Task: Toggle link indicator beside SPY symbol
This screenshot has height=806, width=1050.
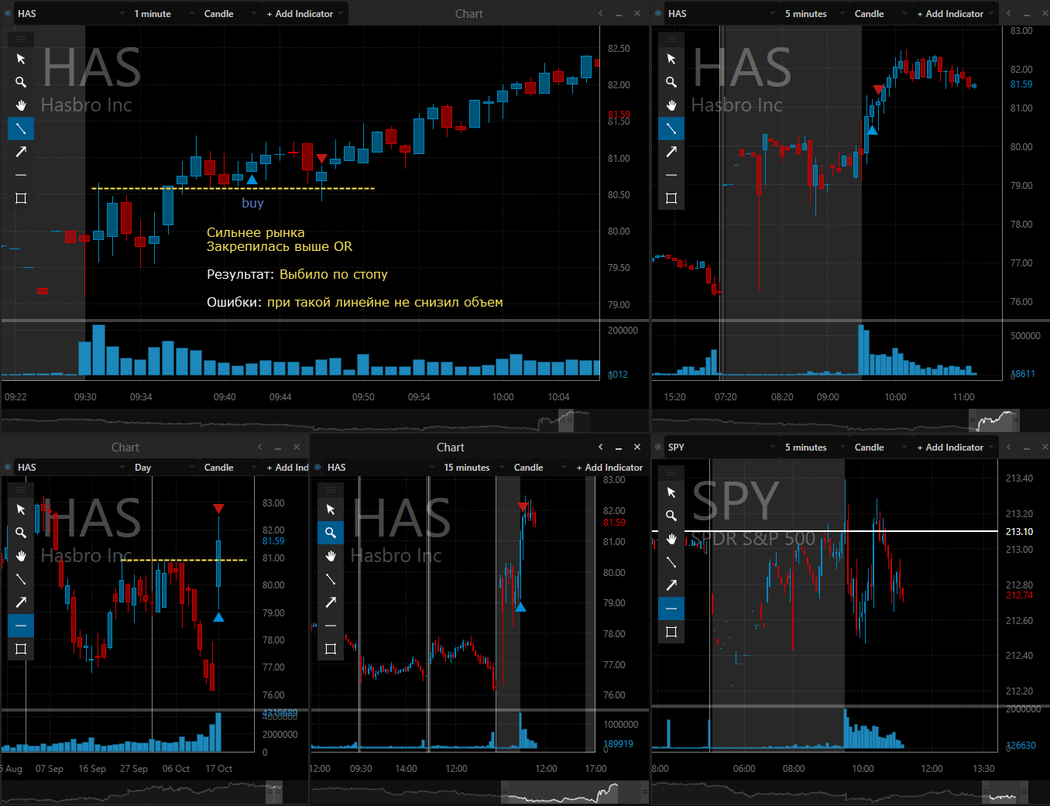Action: [x=658, y=447]
